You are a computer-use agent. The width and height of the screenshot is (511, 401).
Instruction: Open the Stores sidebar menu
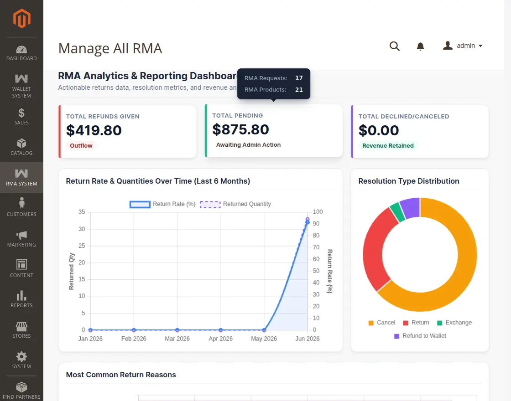coord(21,330)
